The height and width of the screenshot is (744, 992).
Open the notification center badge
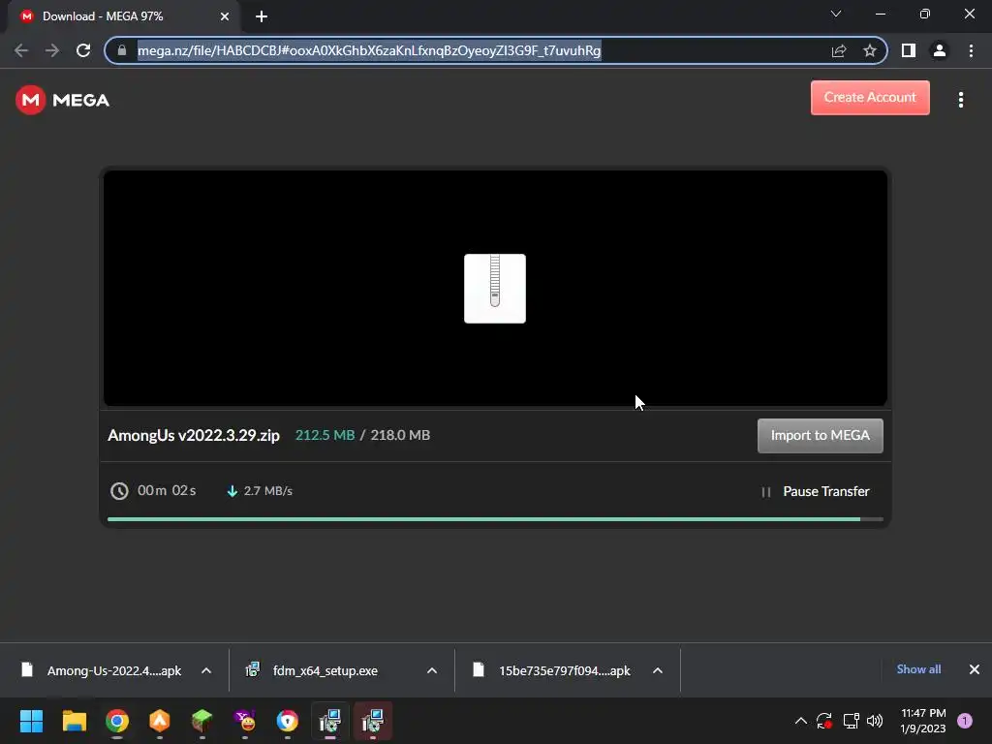[x=965, y=721]
